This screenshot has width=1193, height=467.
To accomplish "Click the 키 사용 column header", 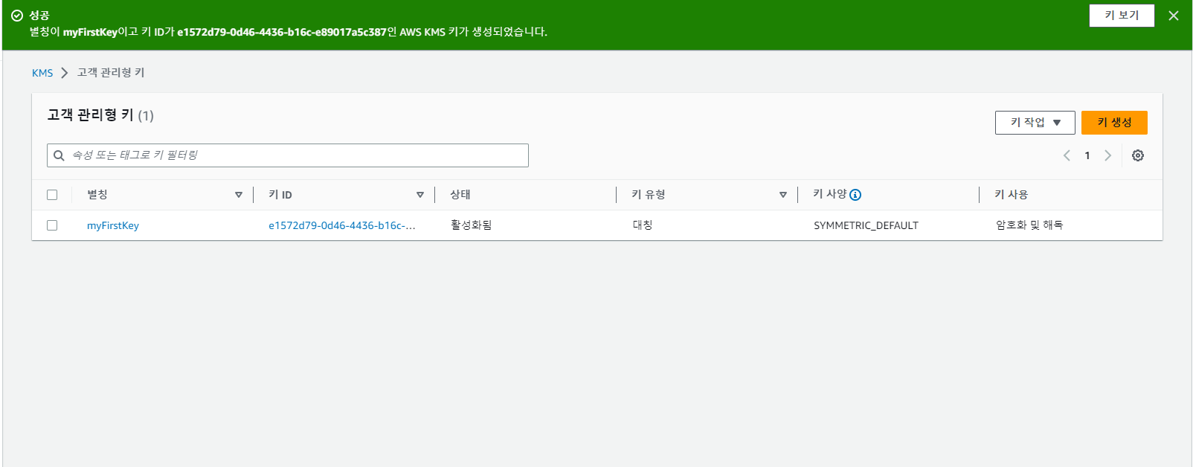I will click(x=1011, y=195).
